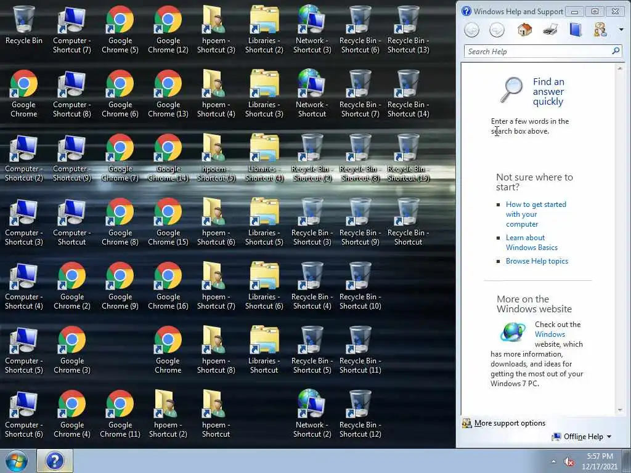Select hpoem - Shortcut (7) icon
This screenshot has height=473, width=631.
point(216,286)
